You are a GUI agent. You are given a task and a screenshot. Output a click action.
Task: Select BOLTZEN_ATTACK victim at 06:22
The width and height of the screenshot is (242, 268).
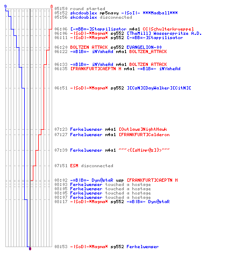click(148, 51)
